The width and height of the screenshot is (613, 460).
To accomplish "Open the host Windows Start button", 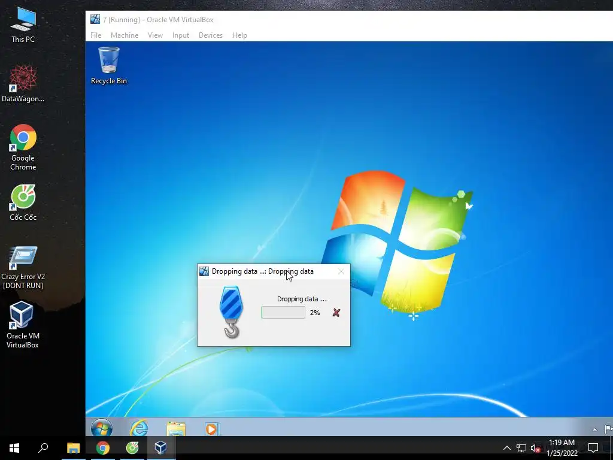I will [x=14, y=448].
